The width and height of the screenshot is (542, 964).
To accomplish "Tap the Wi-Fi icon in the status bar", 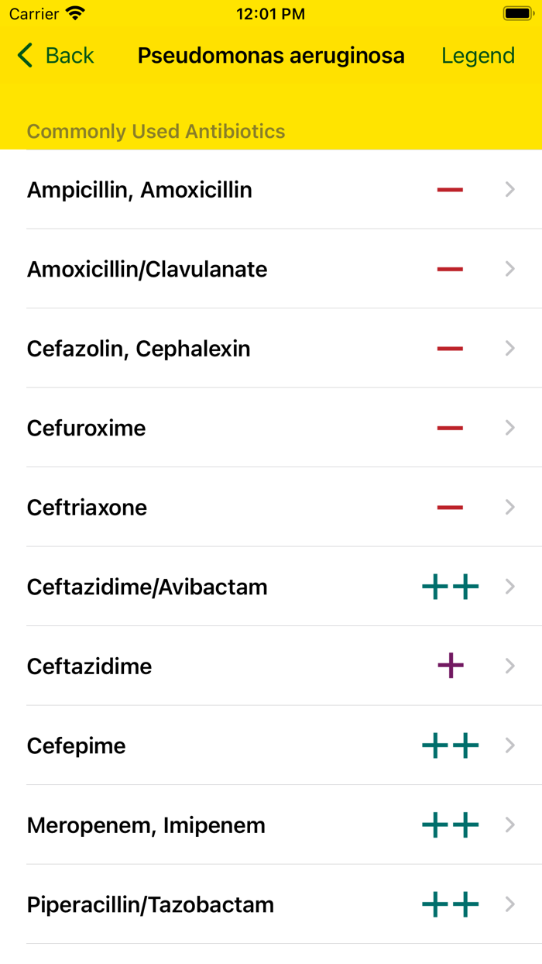I will (x=74, y=13).
